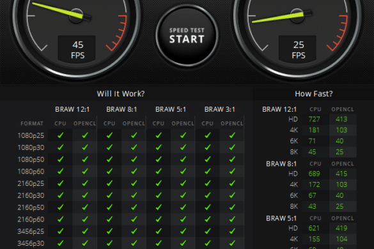This screenshot has height=249, width=374.
Task: Click the 2160p30 BRAW 5:1 CPU checkmark
Action: pos(159,195)
